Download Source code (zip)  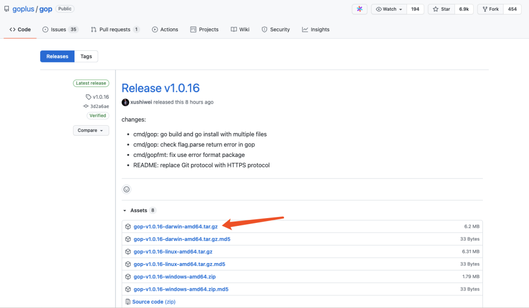click(x=154, y=302)
